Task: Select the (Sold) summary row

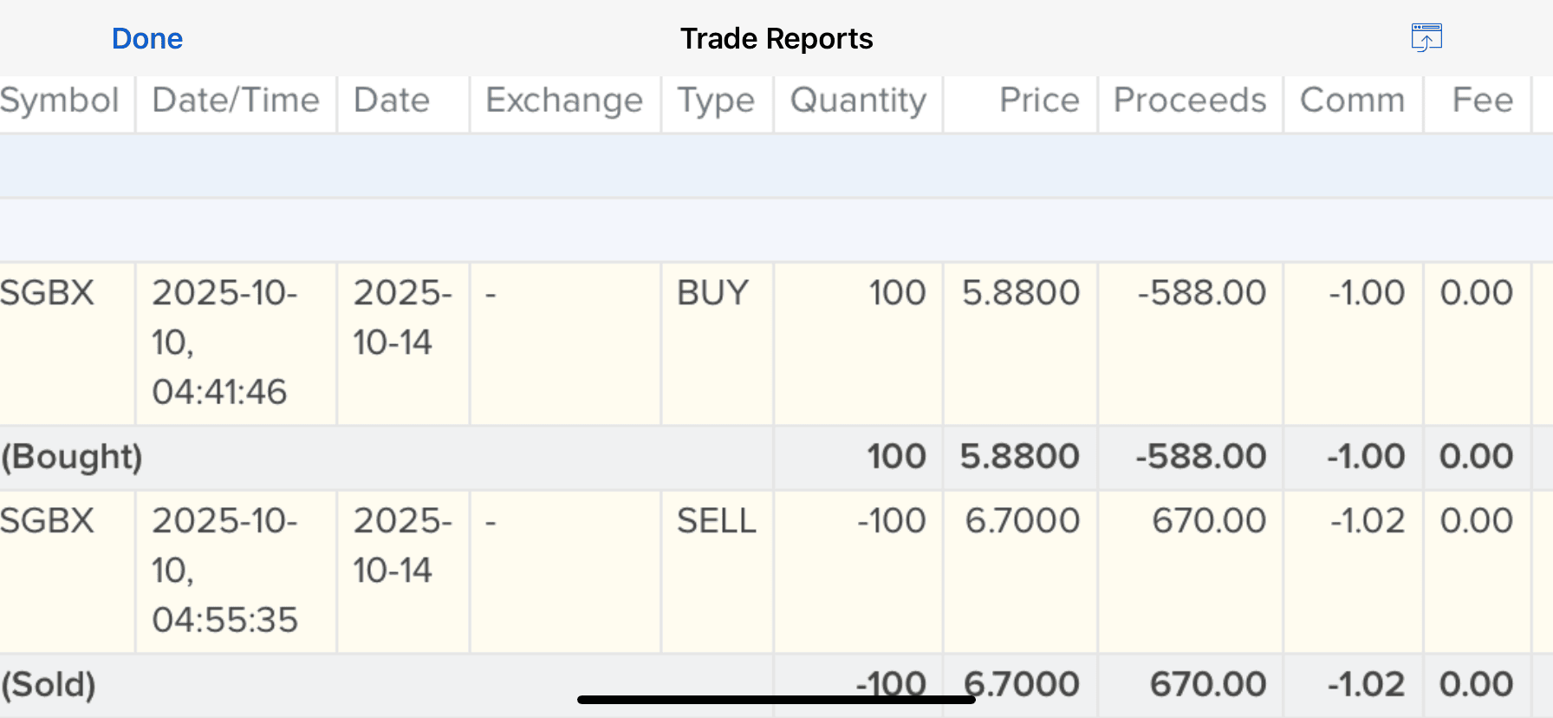Action: pos(49,685)
